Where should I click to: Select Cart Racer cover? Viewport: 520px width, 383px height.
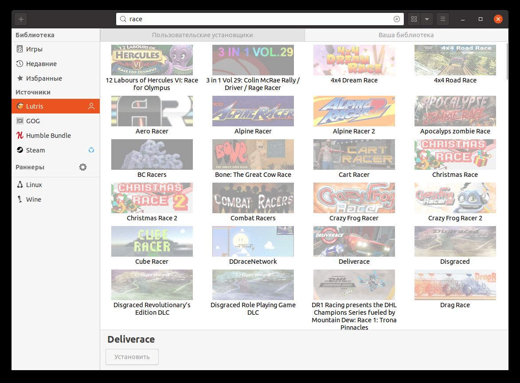click(x=354, y=155)
